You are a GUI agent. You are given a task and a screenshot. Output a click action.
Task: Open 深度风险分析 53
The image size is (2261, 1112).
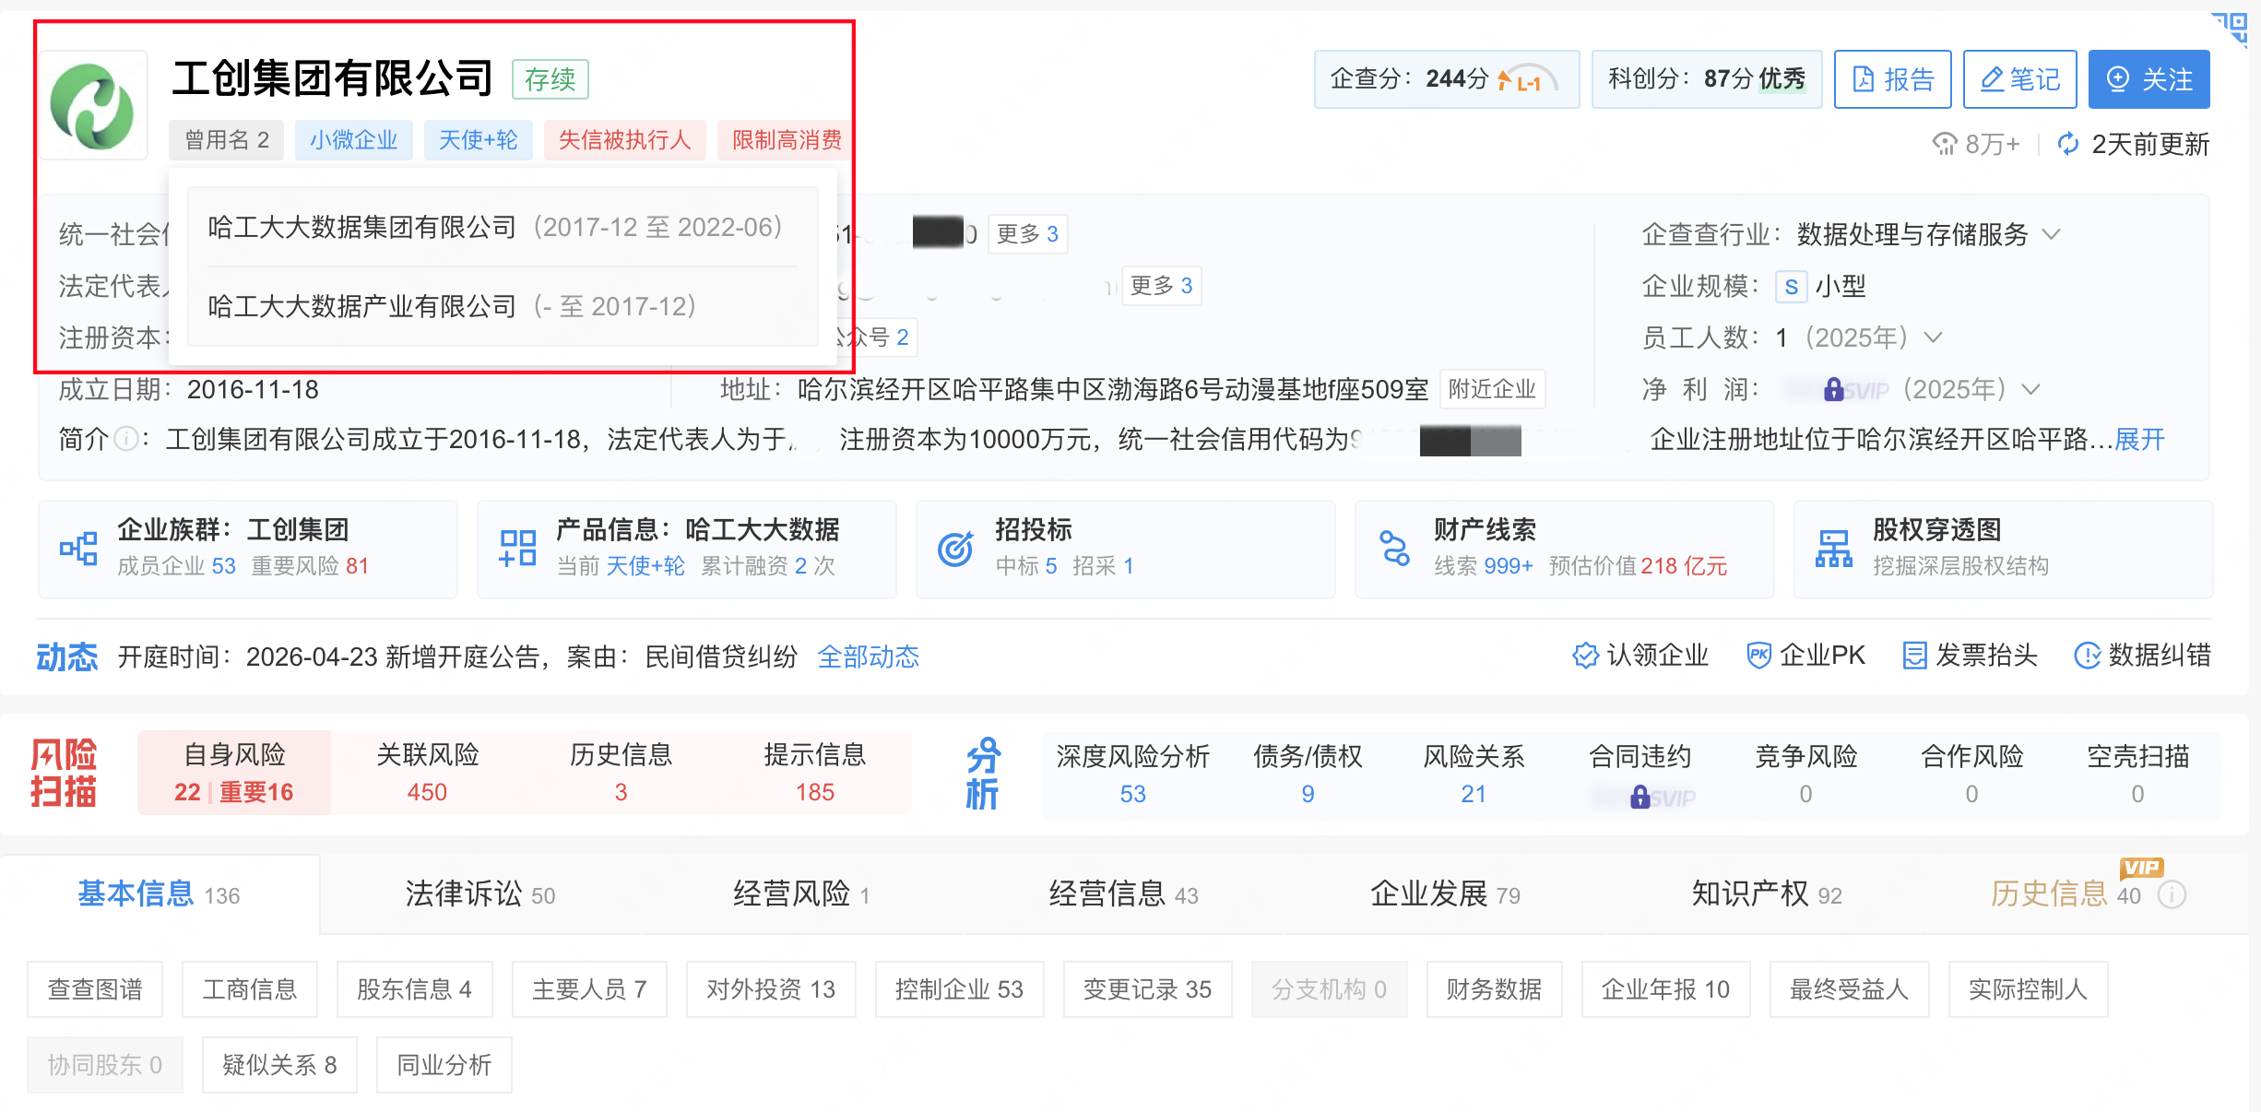pyautogui.click(x=1133, y=775)
